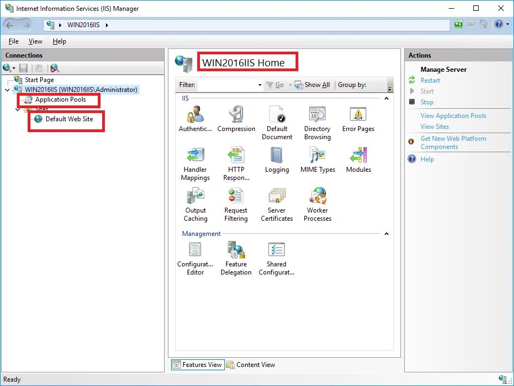Open the Feature Delegation item
The image size is (514, 386).
(236, 258)
